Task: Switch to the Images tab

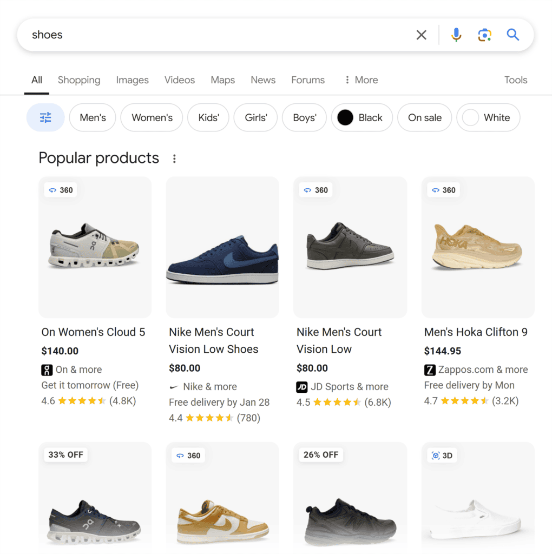Action: [132, 80]
